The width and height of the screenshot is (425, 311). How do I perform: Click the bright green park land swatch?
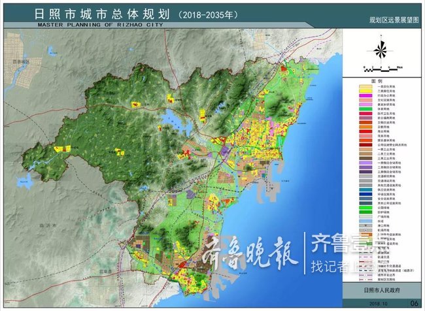(x=365, y=206)
